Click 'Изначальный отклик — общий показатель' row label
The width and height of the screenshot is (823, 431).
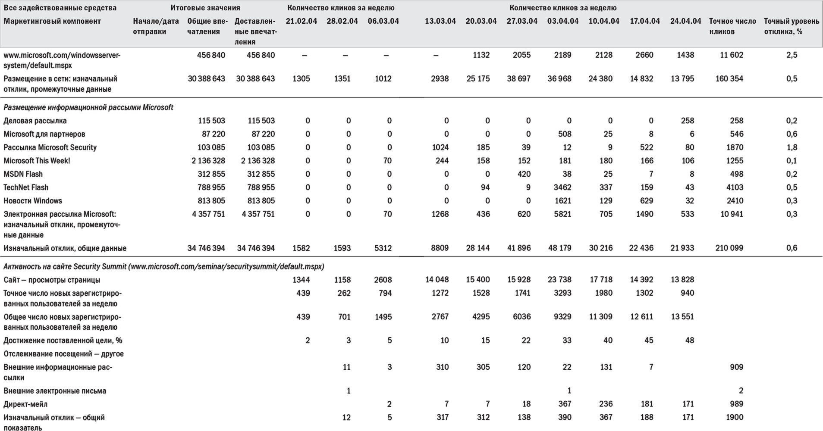click(x=54, y=422)
